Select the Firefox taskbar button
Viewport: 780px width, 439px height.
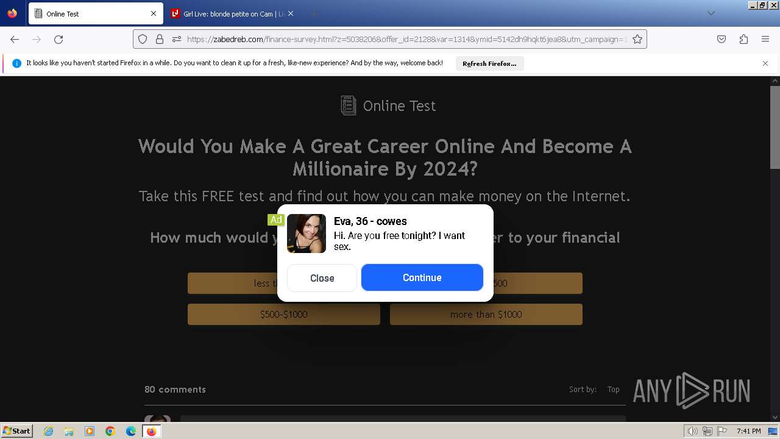(x=151, y=431)
